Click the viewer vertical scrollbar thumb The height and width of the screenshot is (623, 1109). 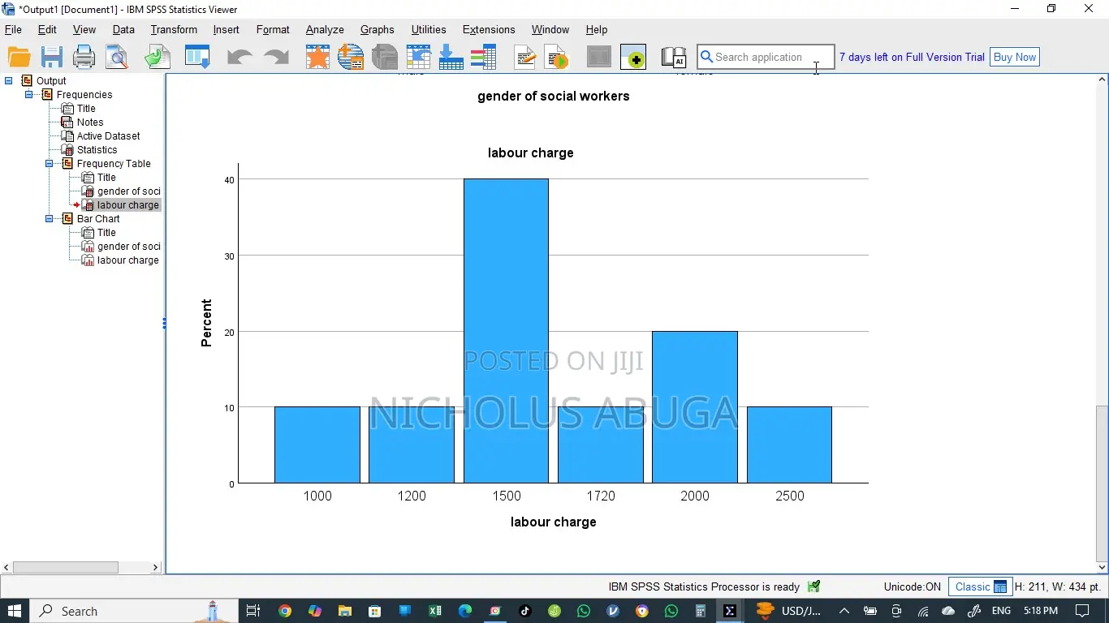click(1102, 483)
